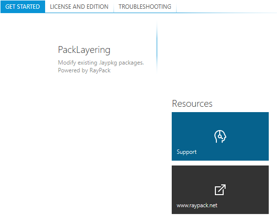
Task: Open the Support tile label
Action: [x=187, y=152]
